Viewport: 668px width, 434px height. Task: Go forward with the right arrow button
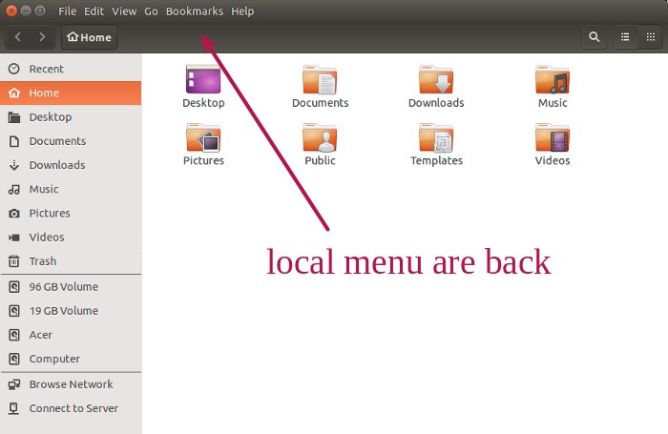point(42,37)
